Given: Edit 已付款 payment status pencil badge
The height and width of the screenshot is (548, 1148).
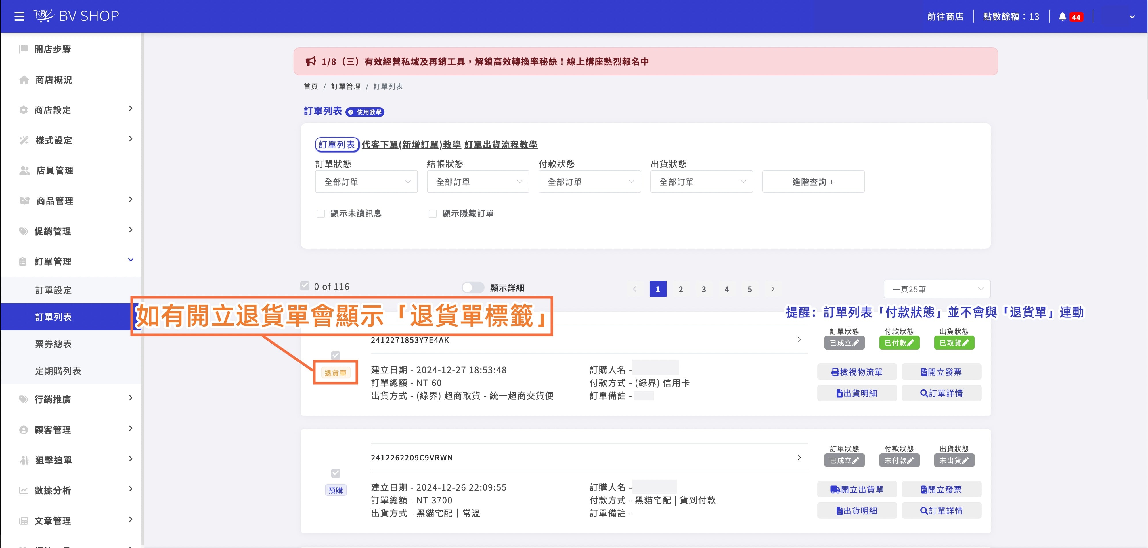Looking at the screenshot, I should pyautogui.click(x=899, y=343).
